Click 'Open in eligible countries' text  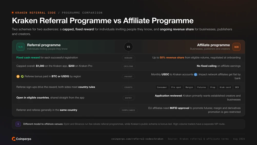coord(33,97)
